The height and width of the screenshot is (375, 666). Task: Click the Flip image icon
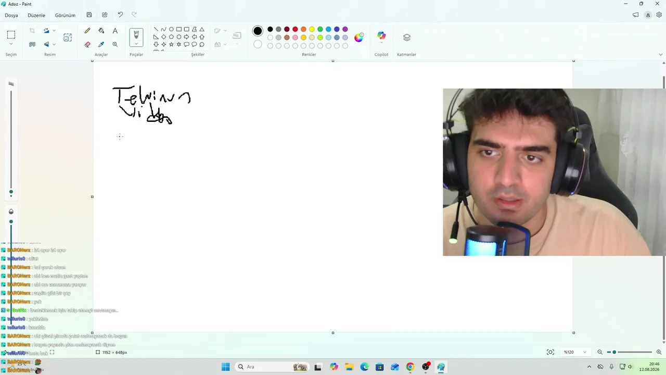point(46,44)
